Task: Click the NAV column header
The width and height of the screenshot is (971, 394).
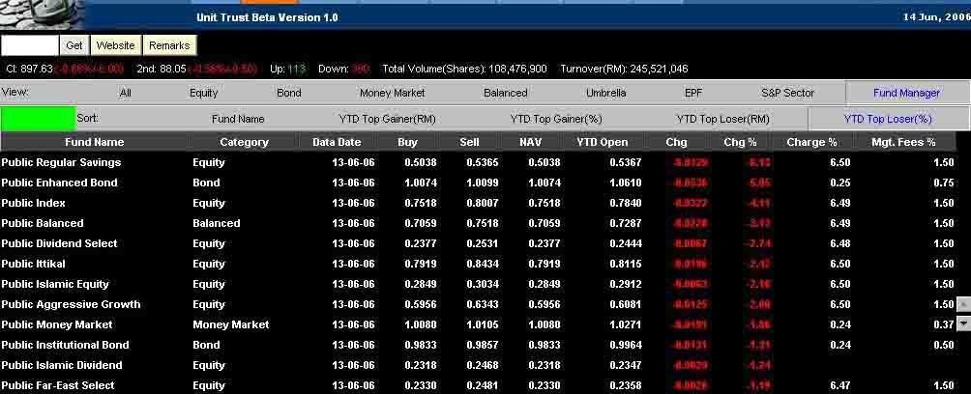Action: click(x=530, y=142)
